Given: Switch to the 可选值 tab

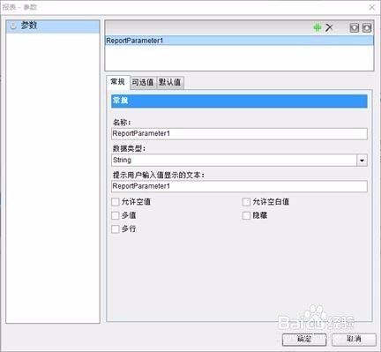Looking at the screenshot, I should (143, 82).
